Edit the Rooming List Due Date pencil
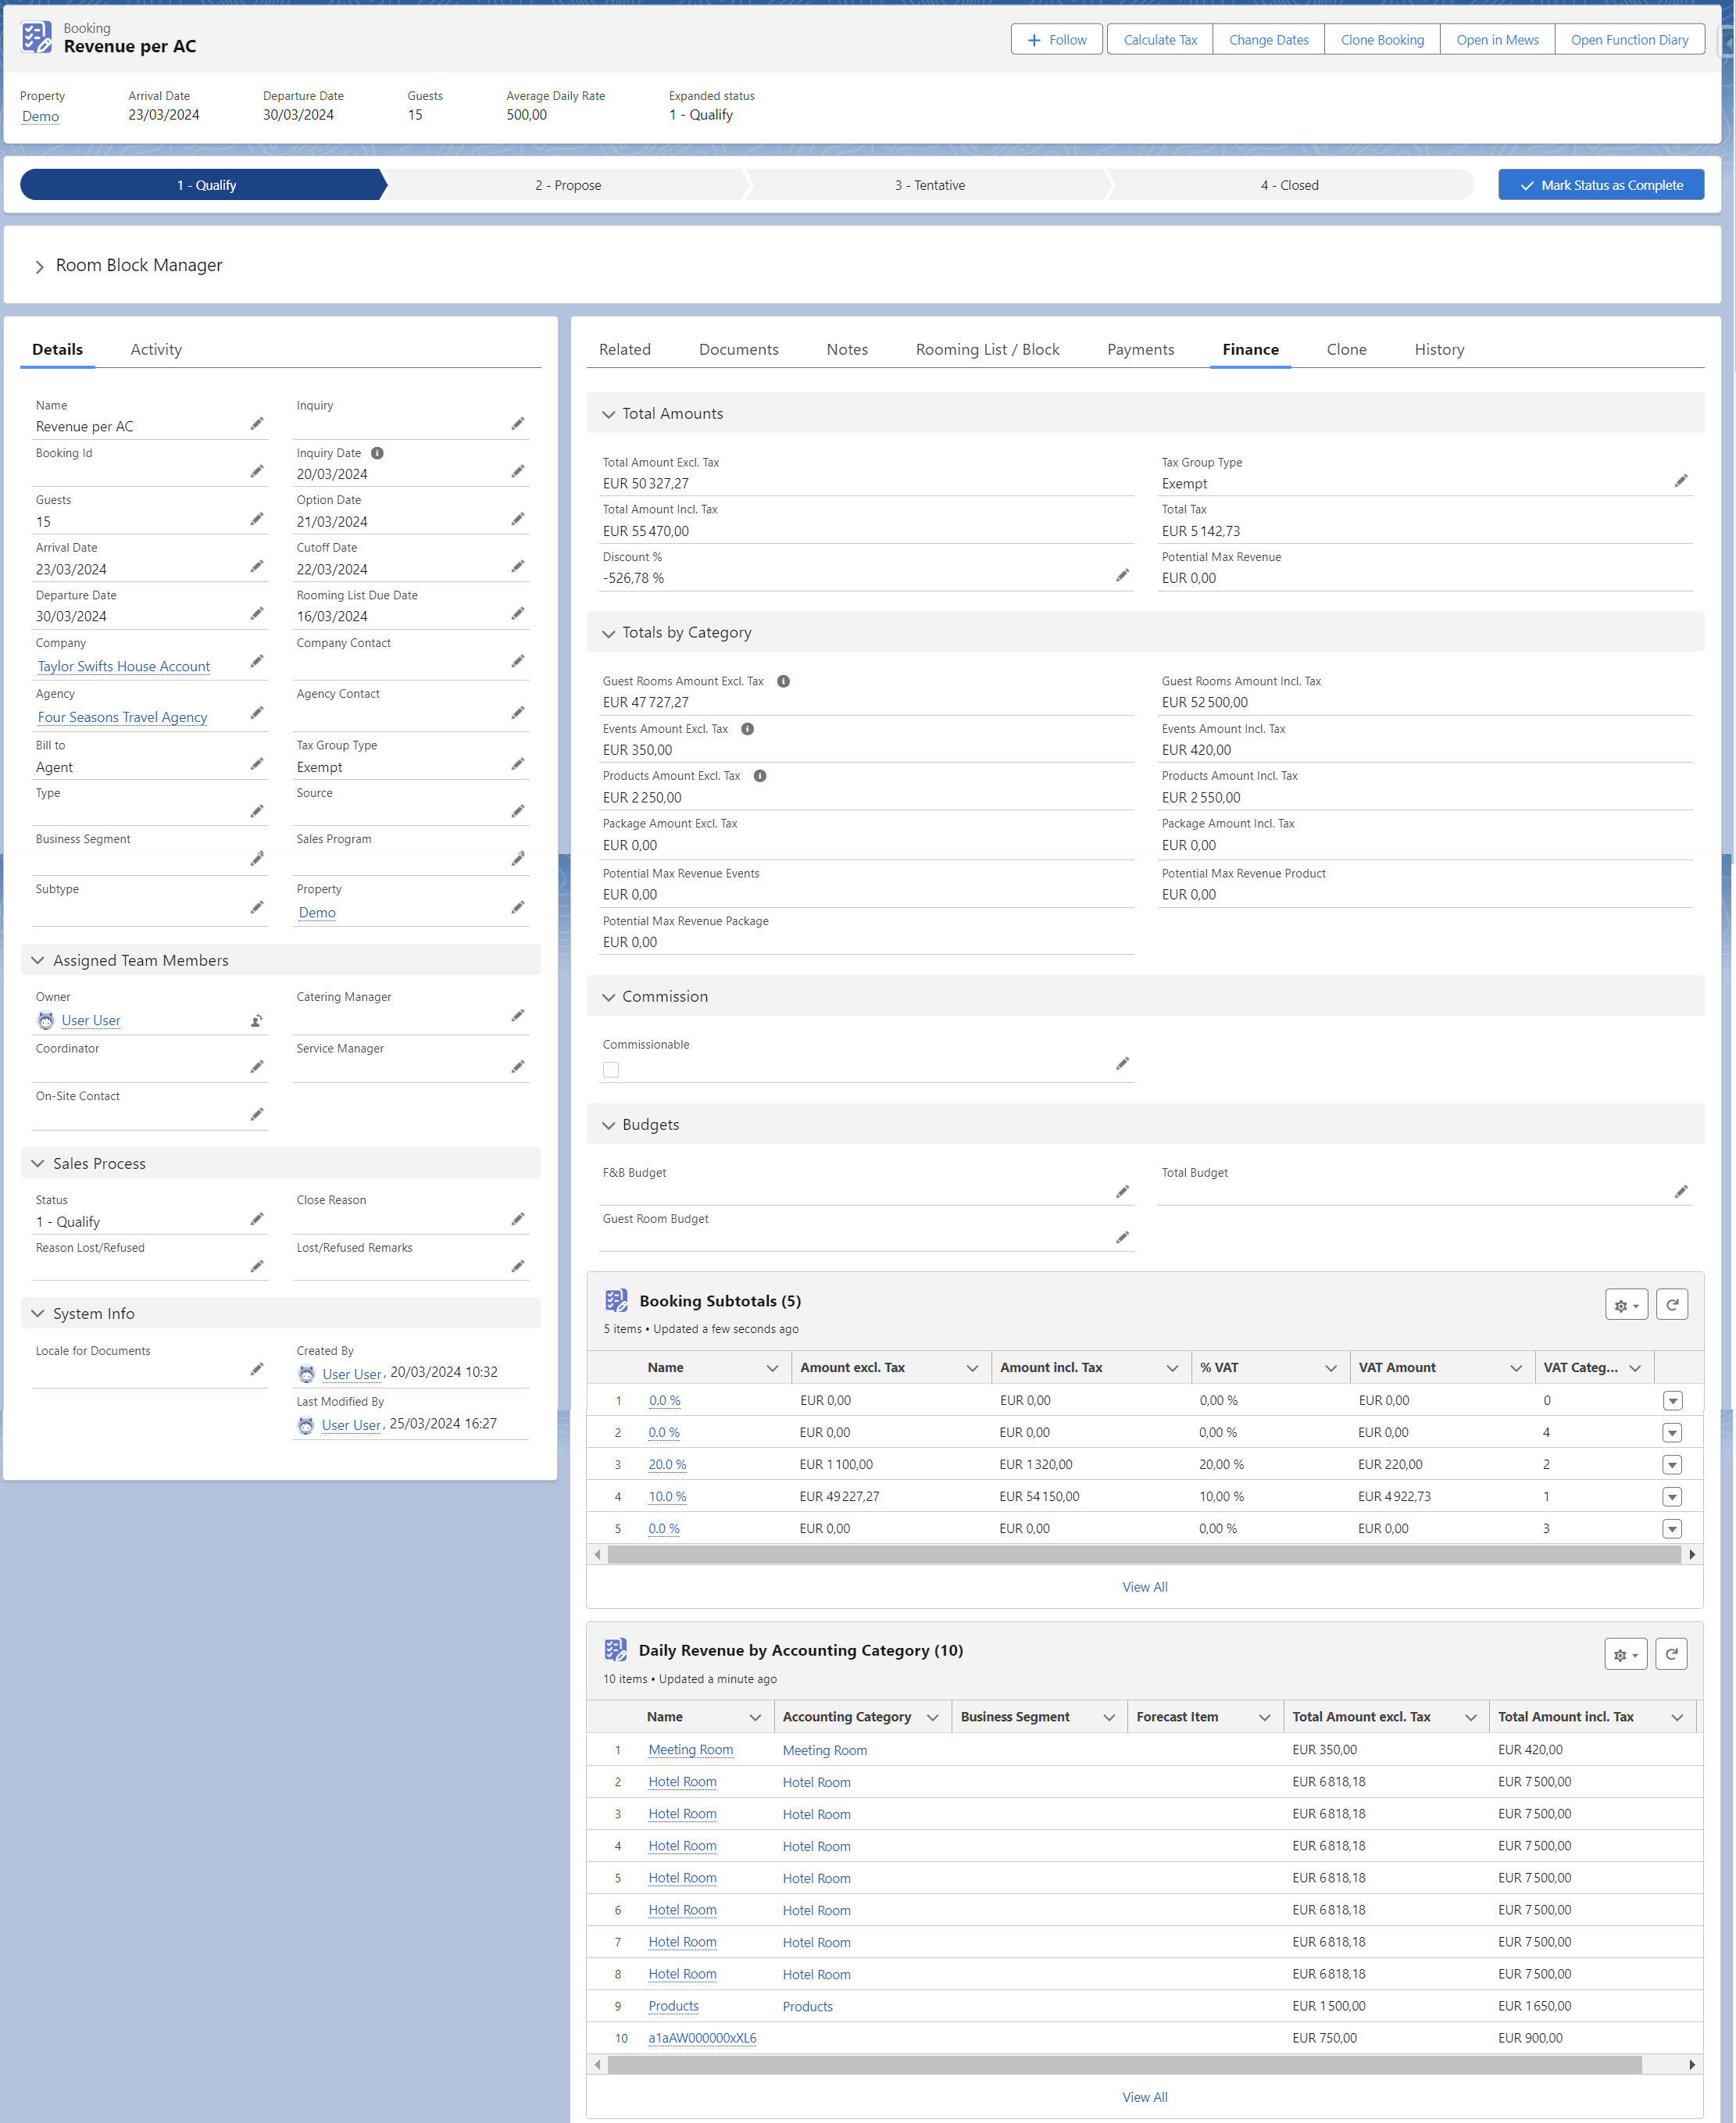The image size is (1736, 2123). click(518, 614)
